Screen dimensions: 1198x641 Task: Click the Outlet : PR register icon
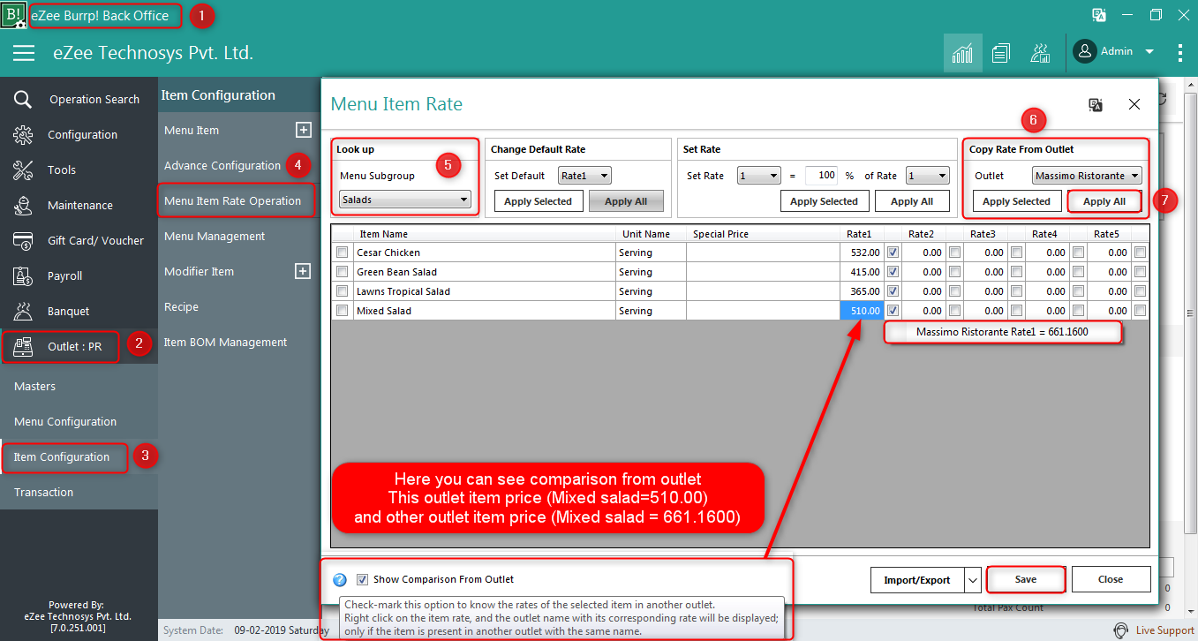23,346
